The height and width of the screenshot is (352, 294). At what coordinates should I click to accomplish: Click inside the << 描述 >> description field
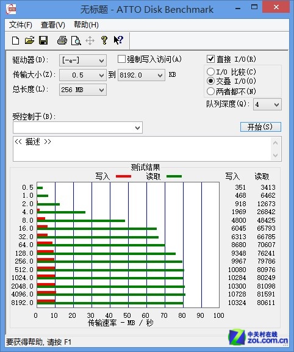(x=142, y=149)
